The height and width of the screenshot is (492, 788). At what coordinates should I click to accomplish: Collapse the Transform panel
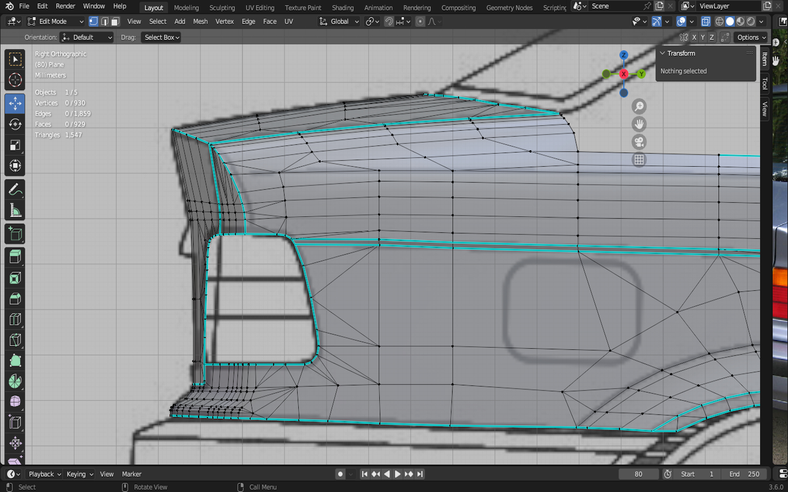(x=663, y=53)
